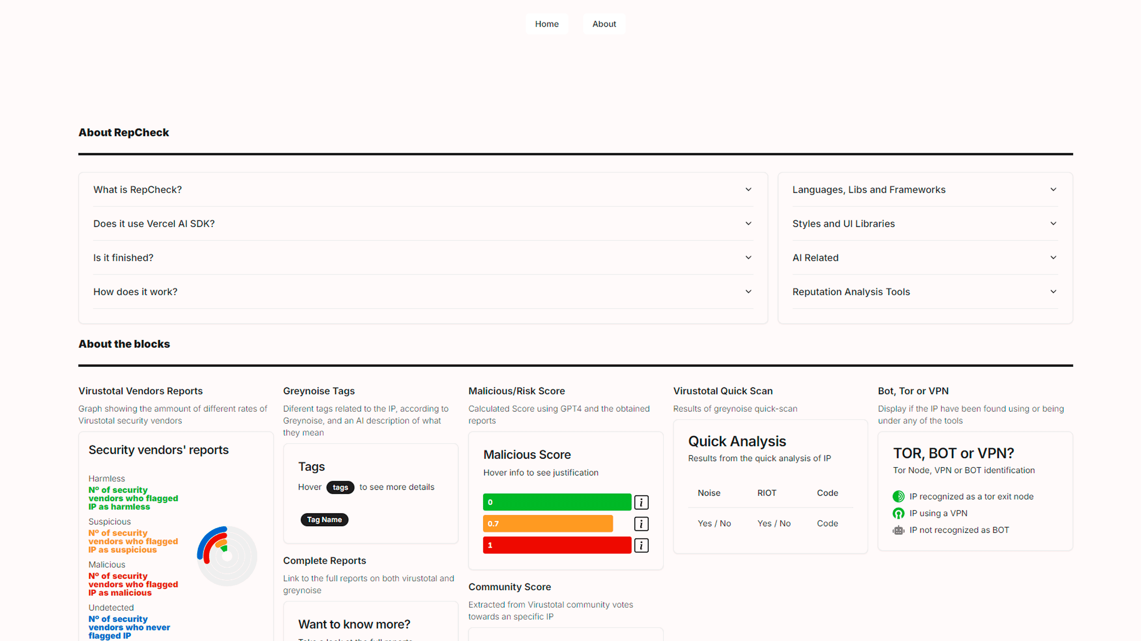Click the info icon beside score 0.7 bar
Image resolution: width=1141 pixels, height=641 pixels.
pos(641,524)
